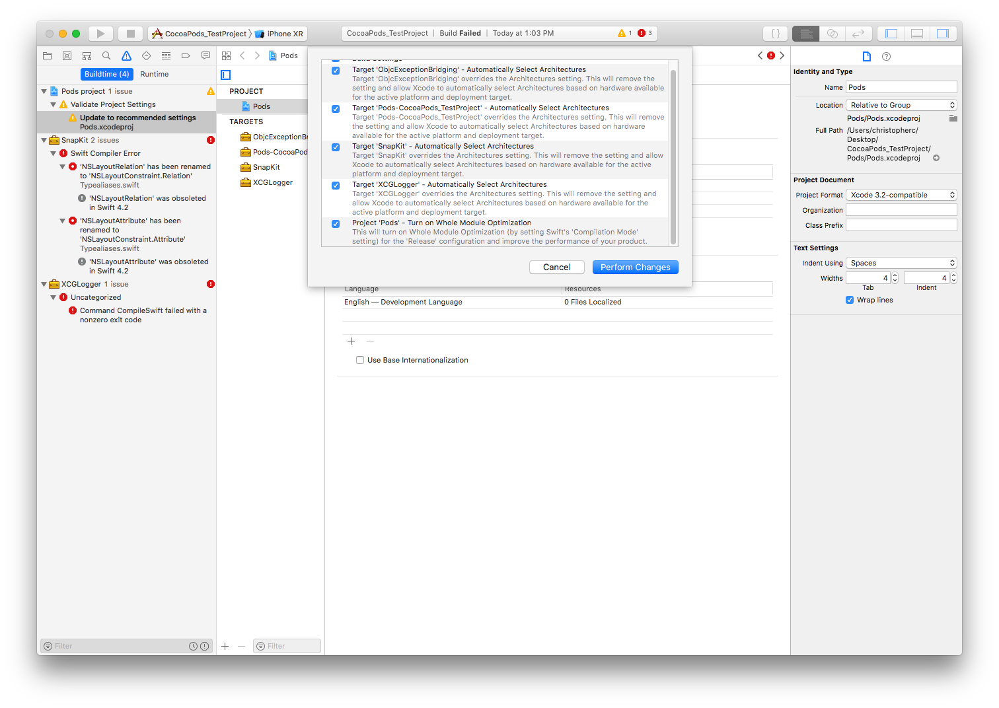
Task: Open the Report navigator
Action: (205, 56)
